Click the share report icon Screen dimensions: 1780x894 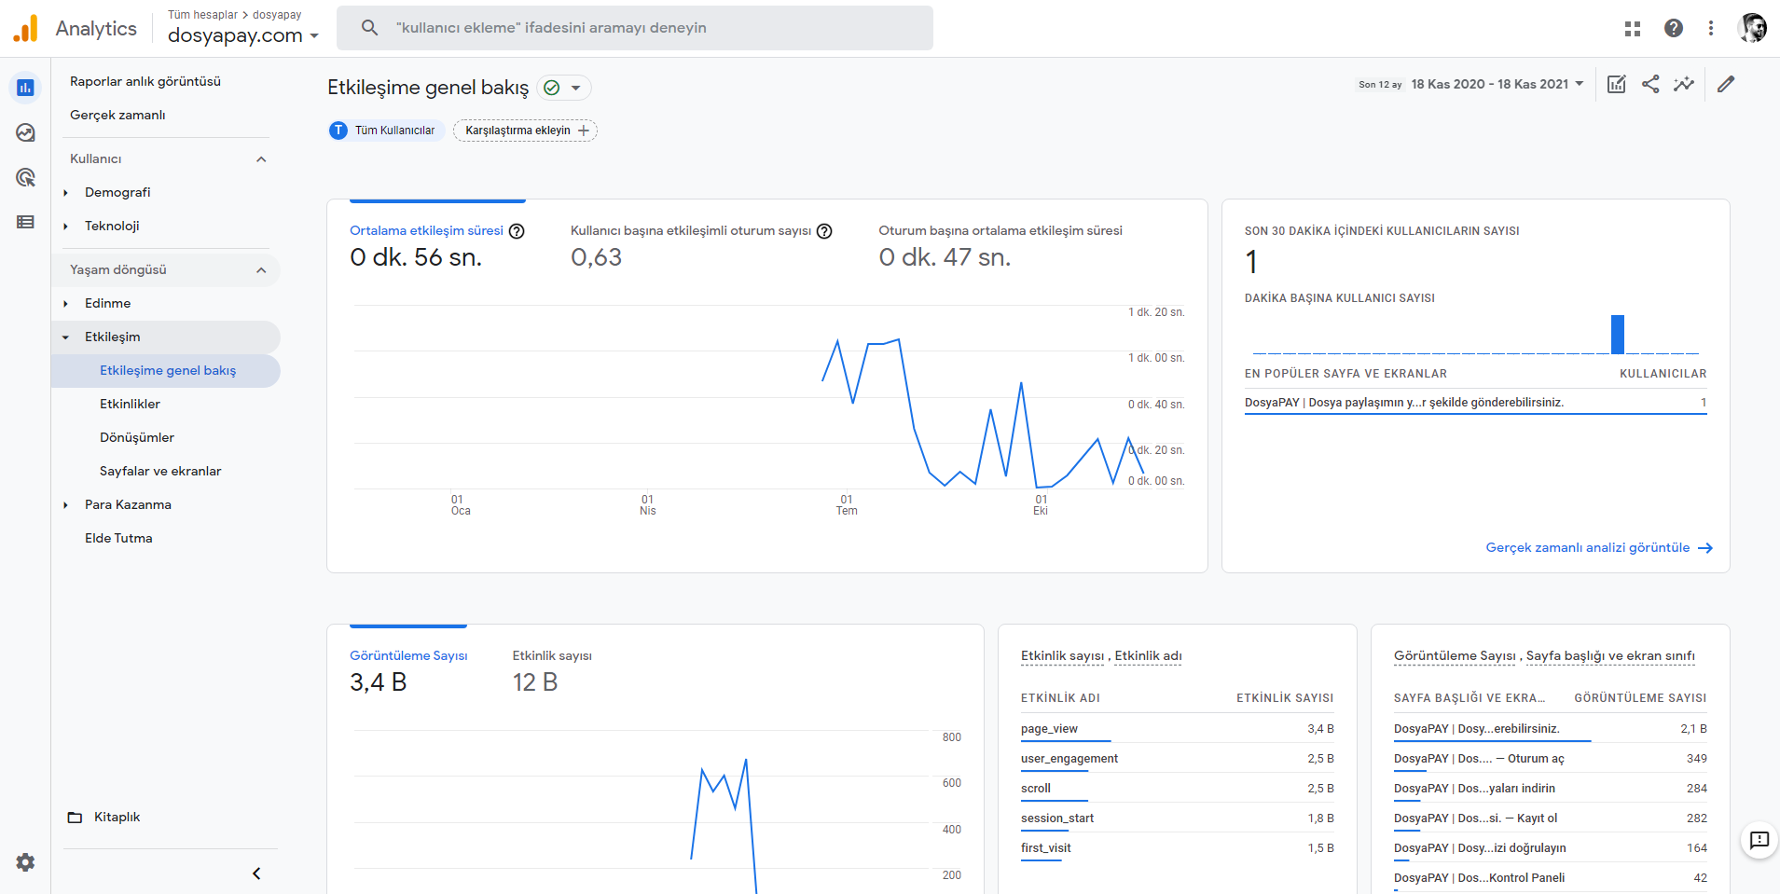click(x=1650, y=84)
